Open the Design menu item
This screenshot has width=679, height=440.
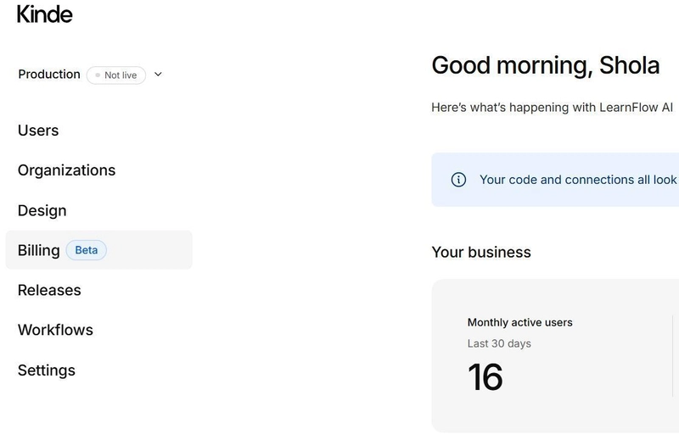(42, 211)
